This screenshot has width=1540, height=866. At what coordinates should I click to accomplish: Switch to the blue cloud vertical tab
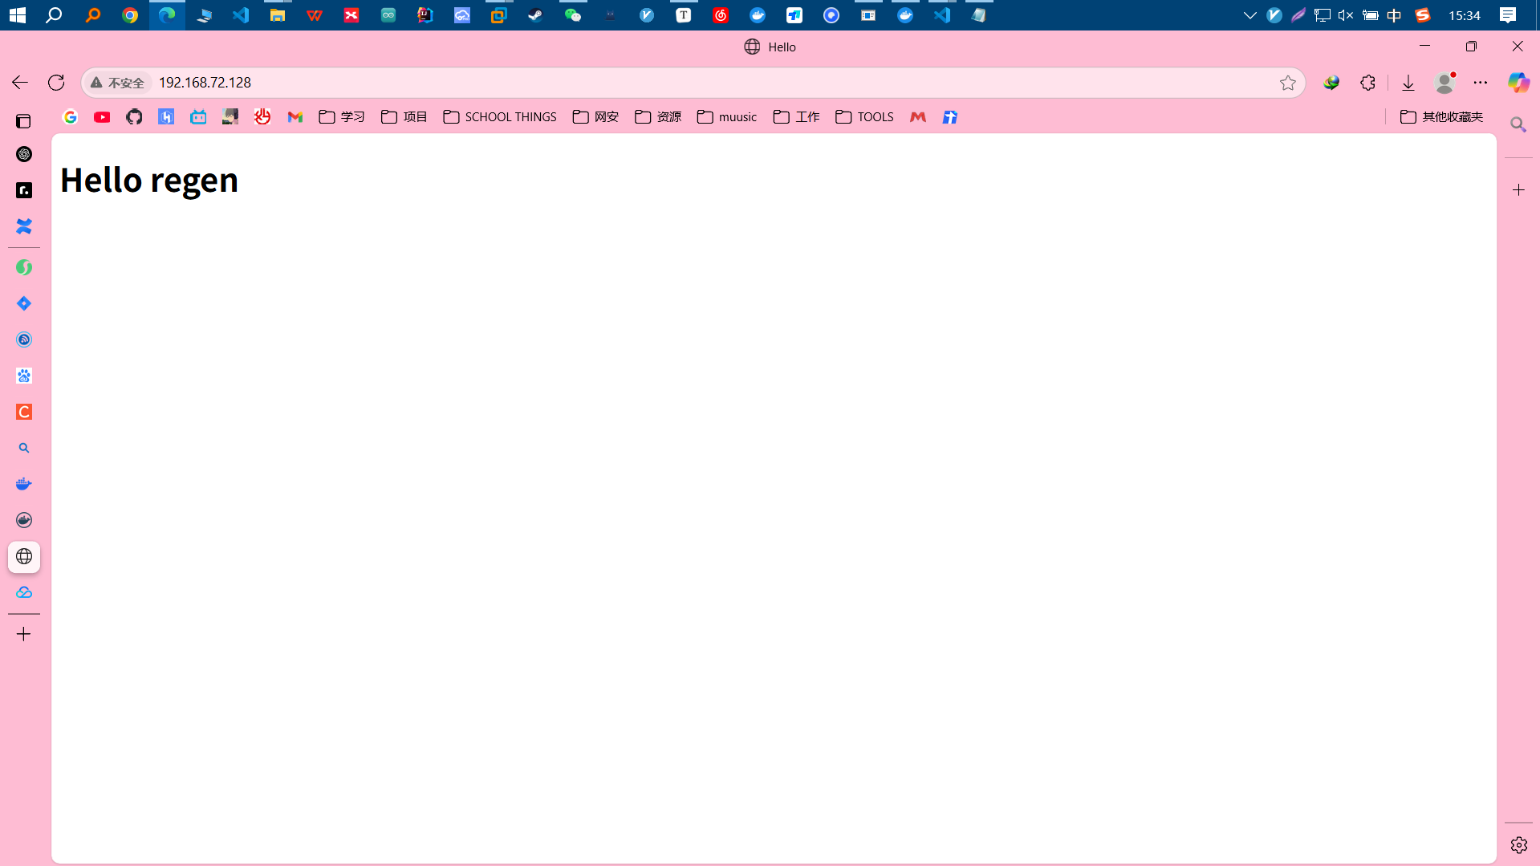24,592
